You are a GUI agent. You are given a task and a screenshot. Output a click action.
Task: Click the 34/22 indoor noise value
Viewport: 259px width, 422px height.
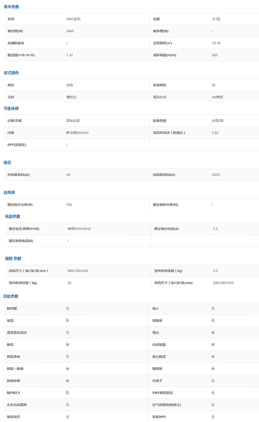coord(215,175)
